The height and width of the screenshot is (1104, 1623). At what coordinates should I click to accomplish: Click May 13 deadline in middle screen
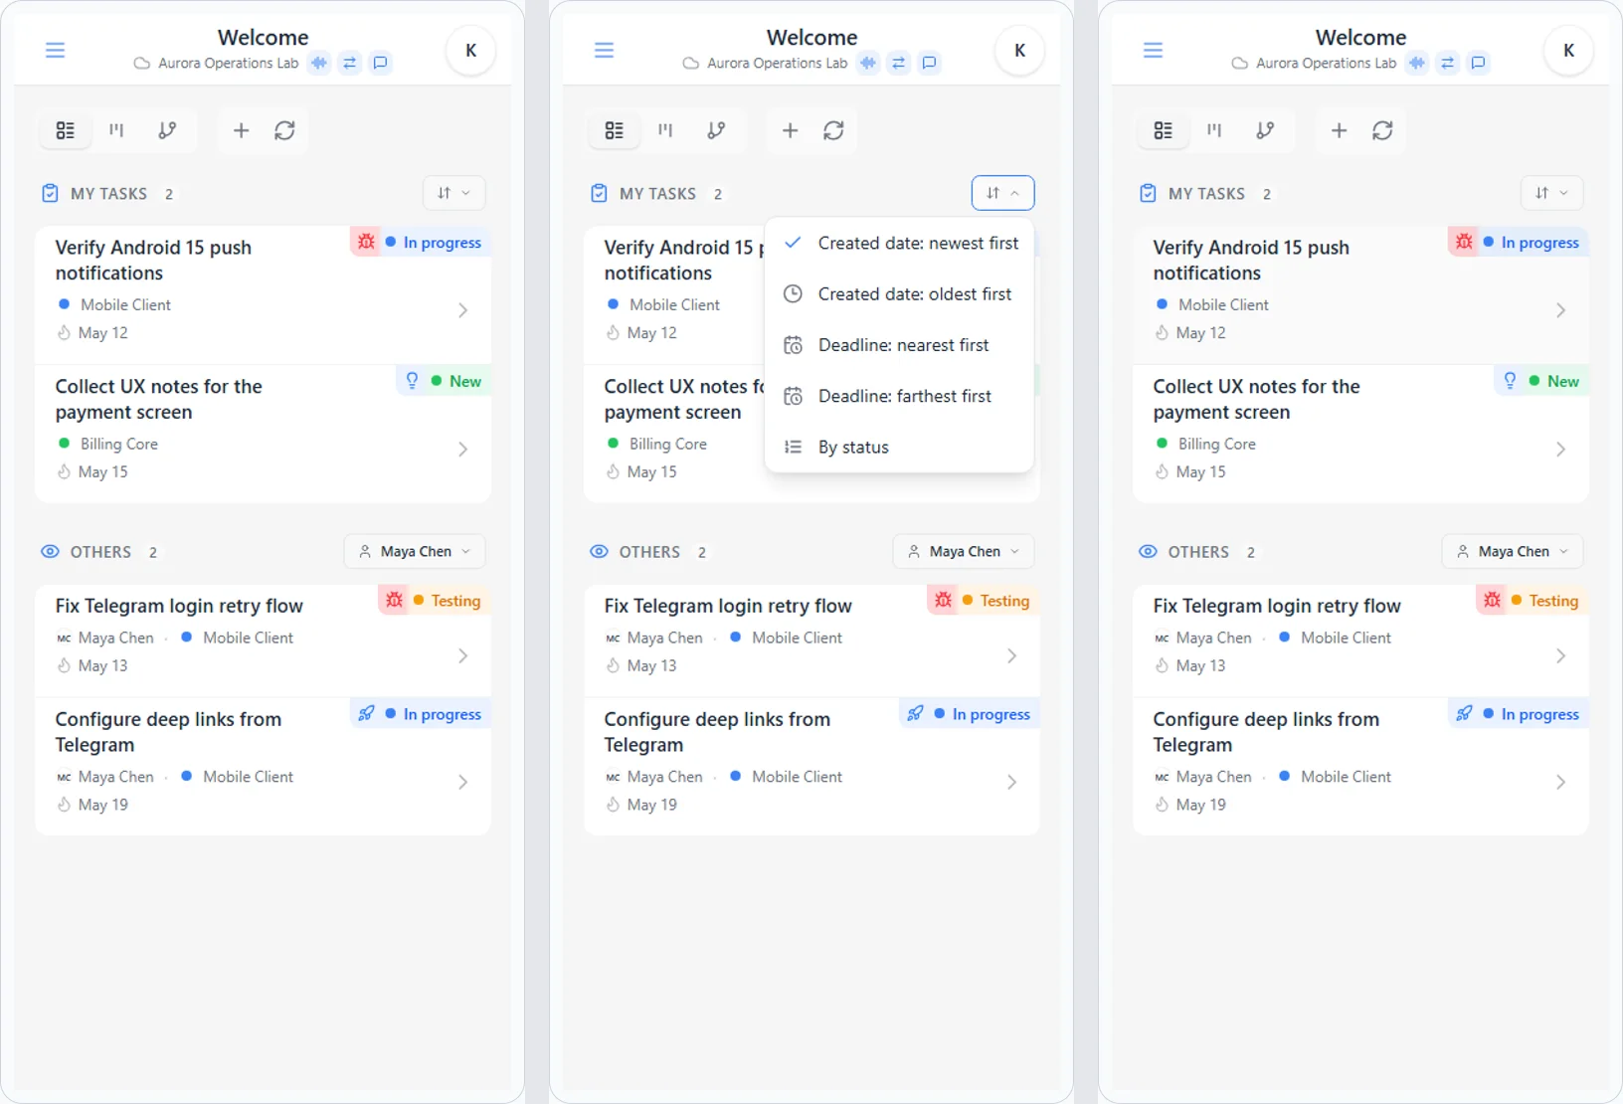651,665
